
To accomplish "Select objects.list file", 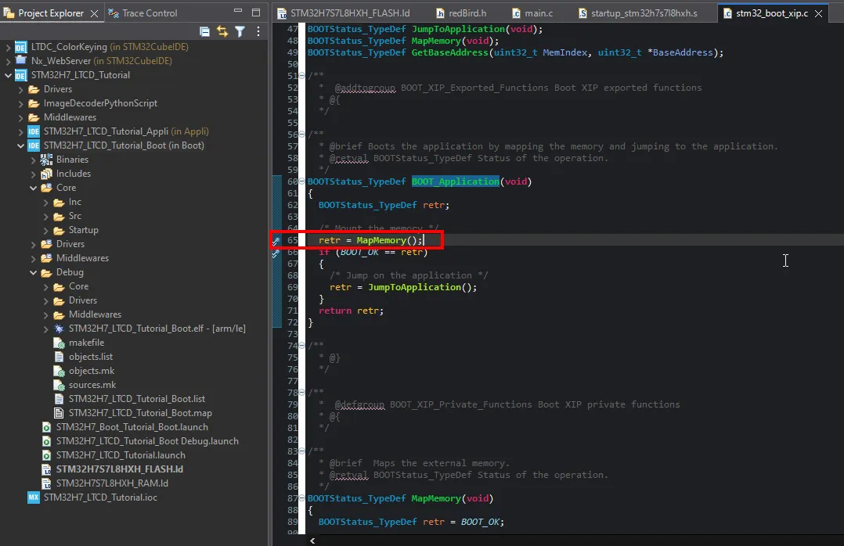I will [x=91, y=357].
